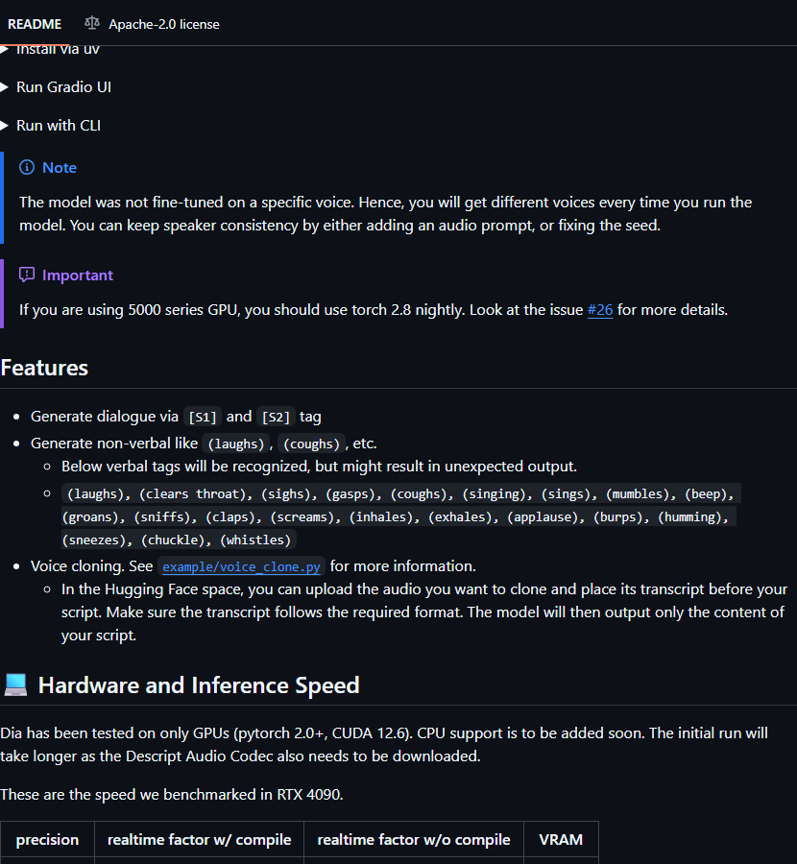Viewport: 797px width, 864px height.
Task: Expand the Install via uv section
Action: (x=51, y=50)
